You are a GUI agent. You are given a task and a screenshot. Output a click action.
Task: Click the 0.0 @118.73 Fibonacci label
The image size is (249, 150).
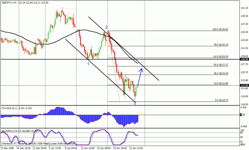coord(222,100)
